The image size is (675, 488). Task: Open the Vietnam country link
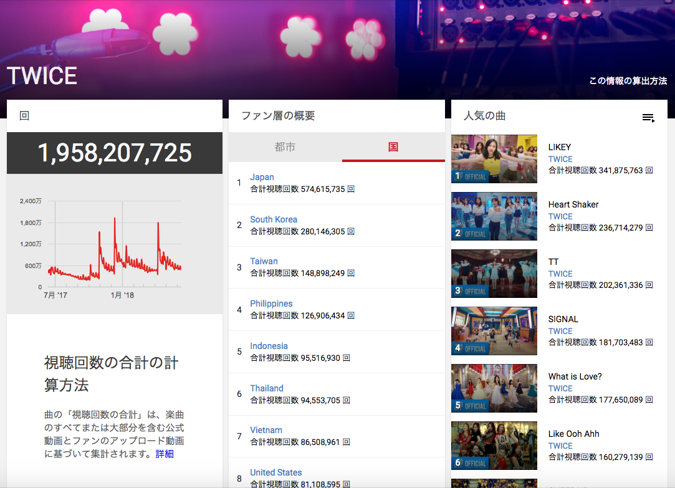coord(266,430)
